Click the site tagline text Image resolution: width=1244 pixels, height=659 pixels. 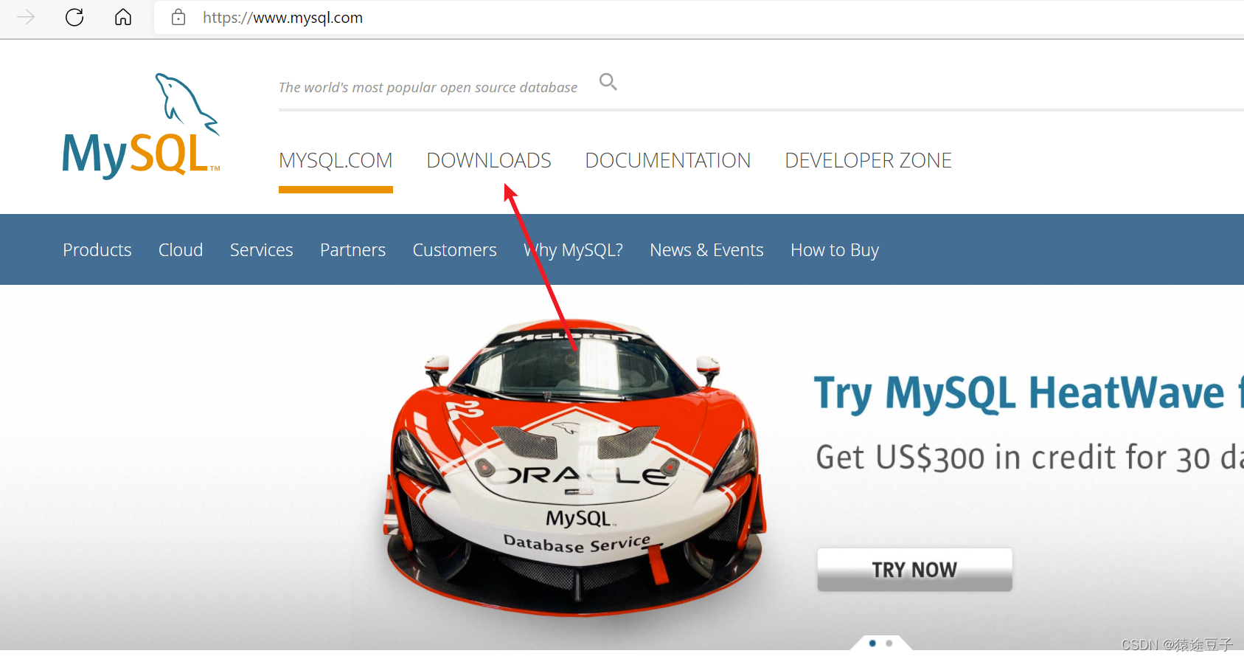coord(428,87)
